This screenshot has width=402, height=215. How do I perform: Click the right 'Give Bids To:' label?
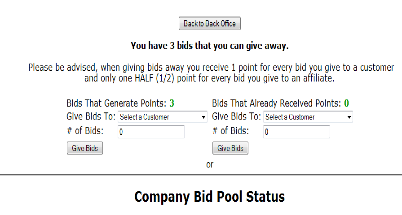[236, 117]
